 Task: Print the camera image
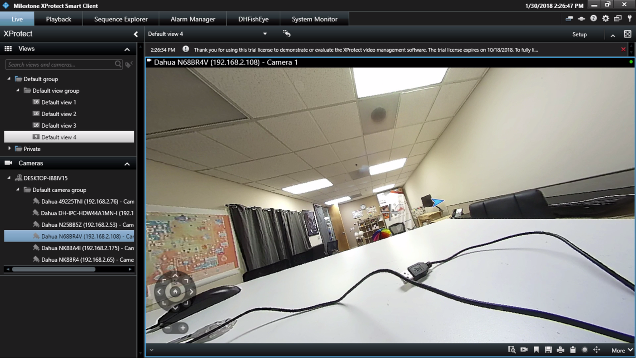[x=561, y=350]
